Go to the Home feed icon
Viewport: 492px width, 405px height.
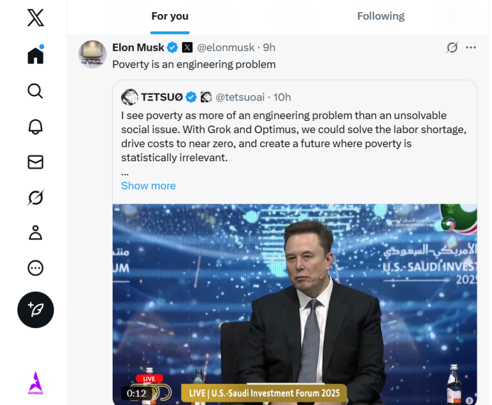coord(36,55)
